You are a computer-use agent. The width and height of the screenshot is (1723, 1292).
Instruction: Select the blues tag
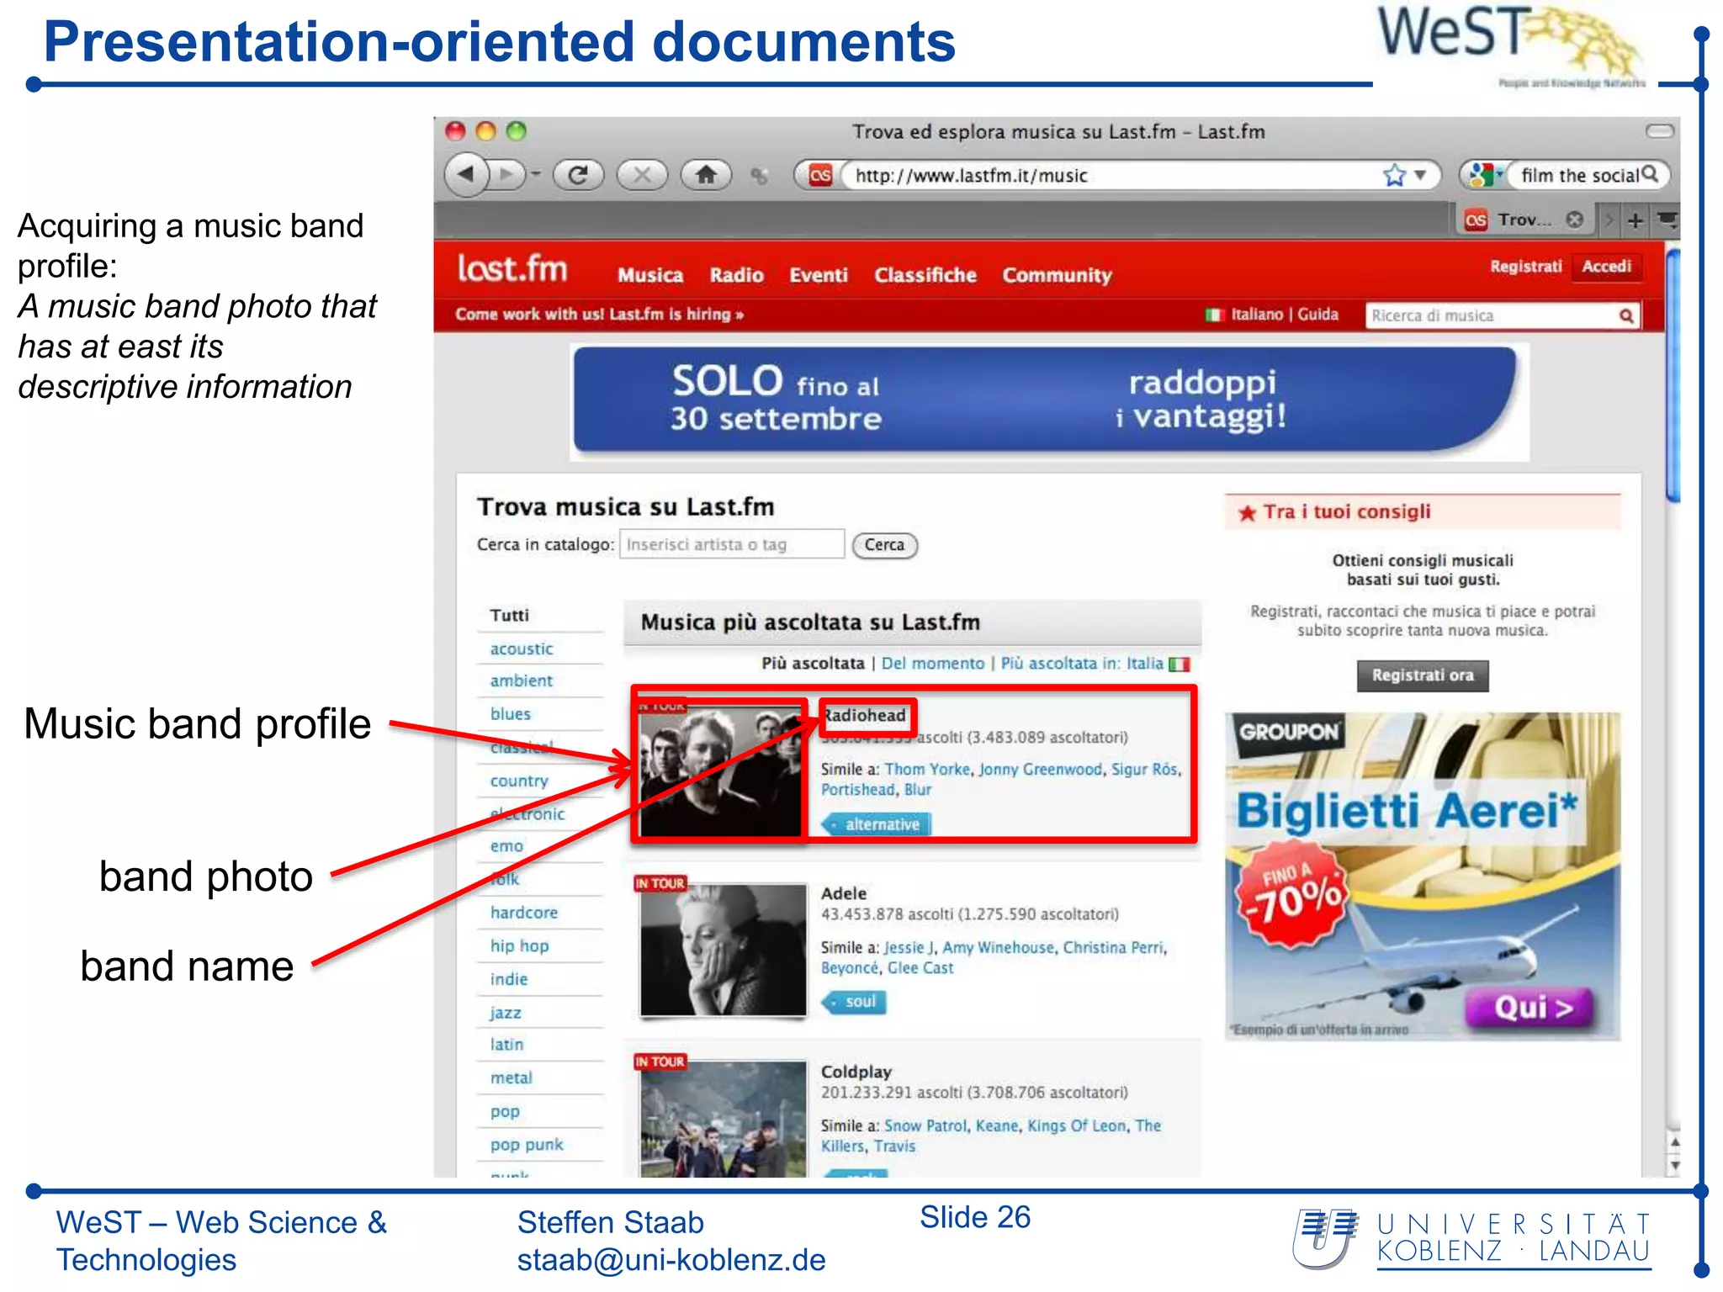pos(511,713)
